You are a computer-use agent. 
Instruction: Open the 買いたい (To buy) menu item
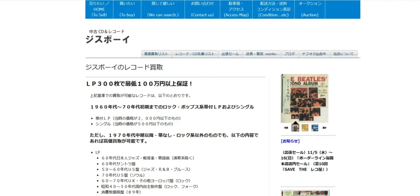(127, 9)
